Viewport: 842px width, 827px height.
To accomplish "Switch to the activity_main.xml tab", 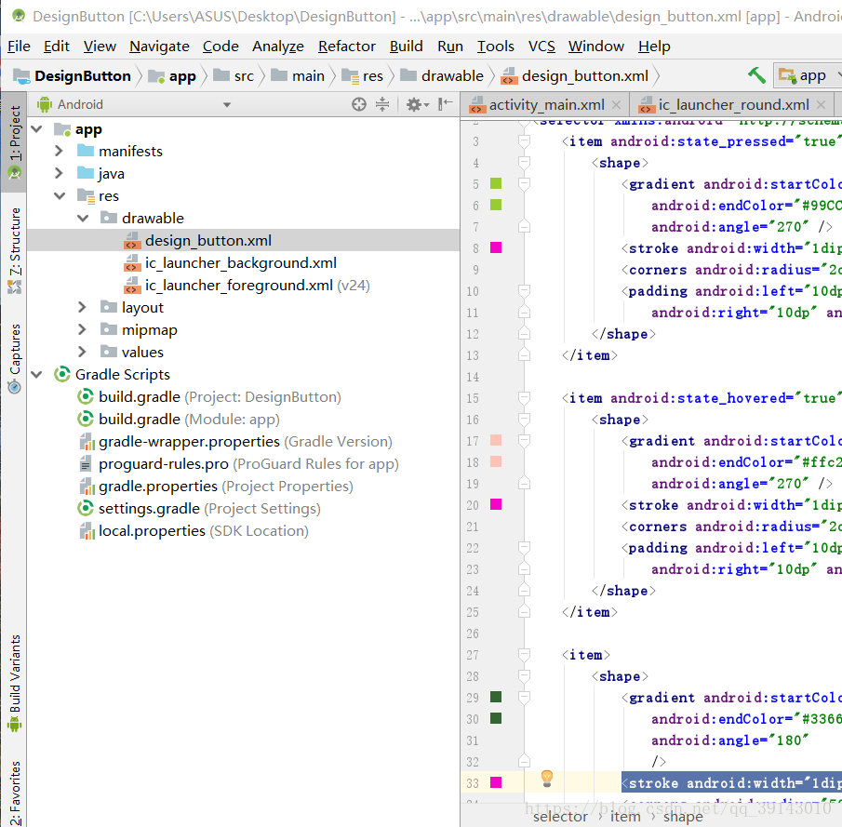I will 546,105.
